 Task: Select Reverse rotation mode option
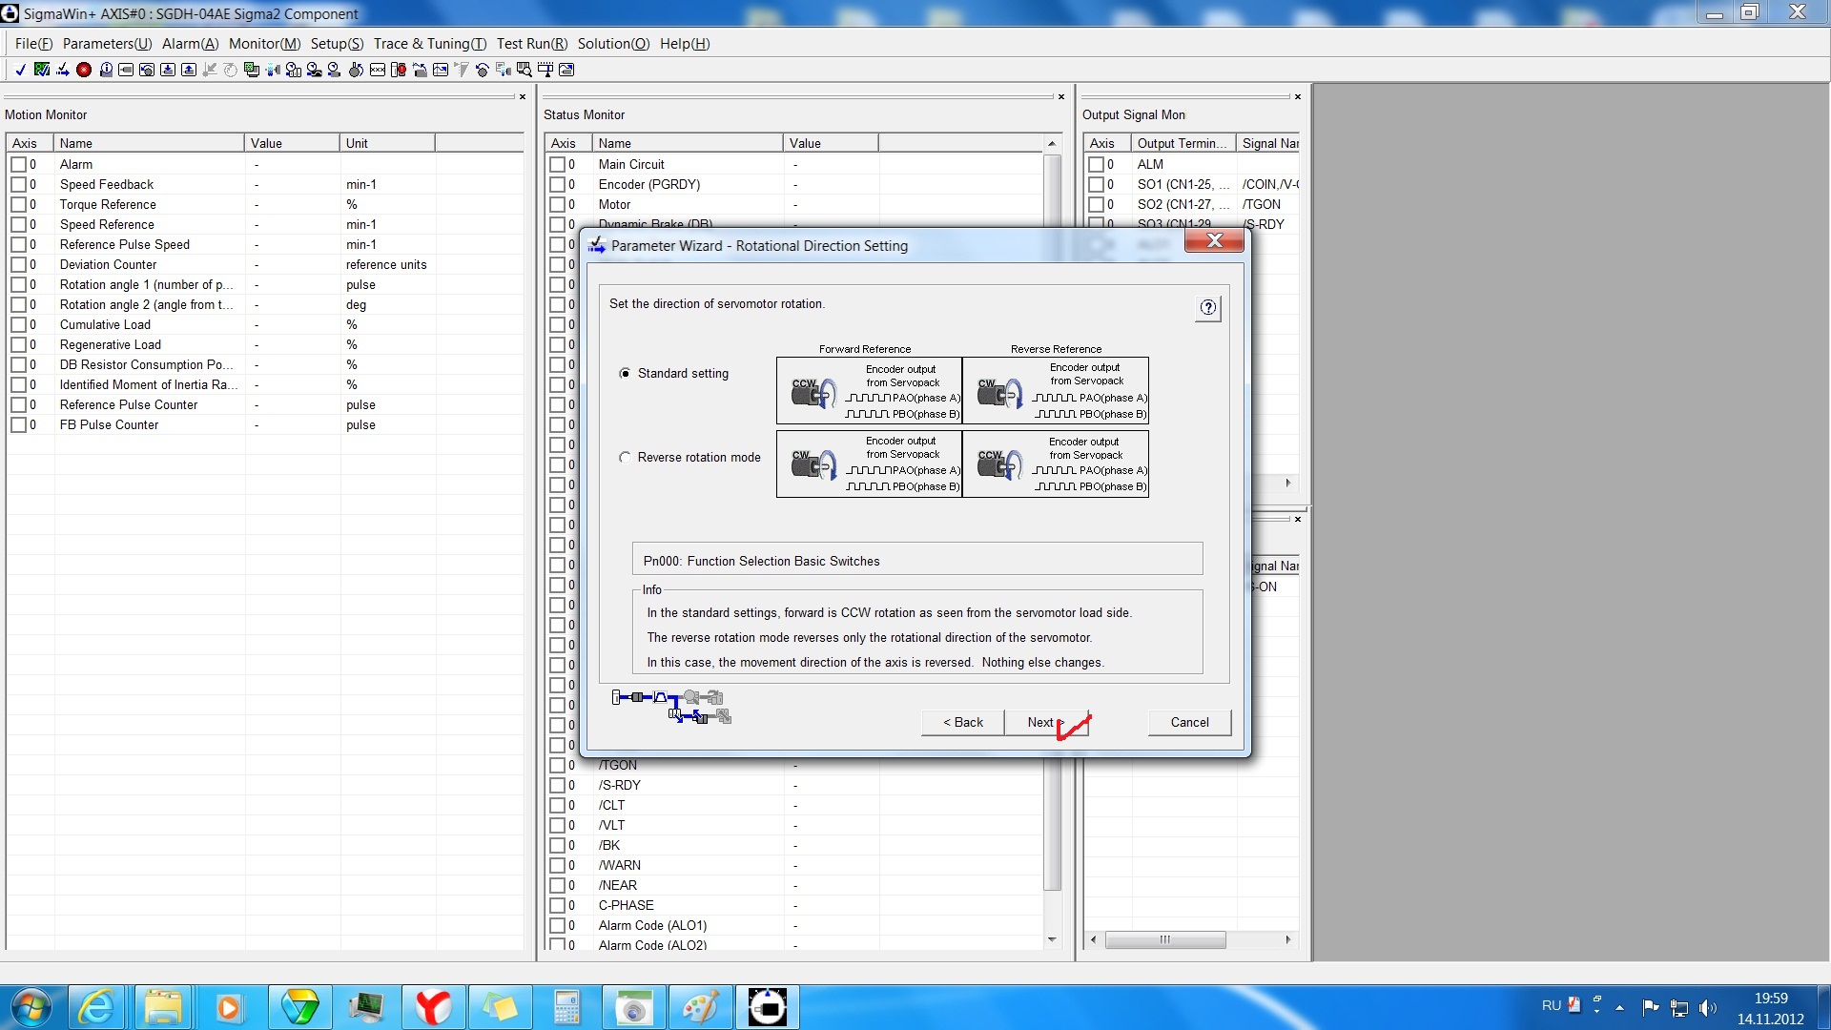(626, 458)
